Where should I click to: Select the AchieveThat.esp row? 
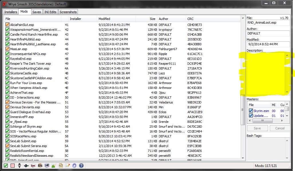(122, 93)
